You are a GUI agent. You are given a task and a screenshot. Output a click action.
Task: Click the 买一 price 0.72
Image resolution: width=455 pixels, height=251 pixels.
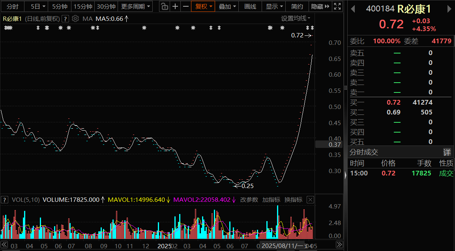click(393, 102)
